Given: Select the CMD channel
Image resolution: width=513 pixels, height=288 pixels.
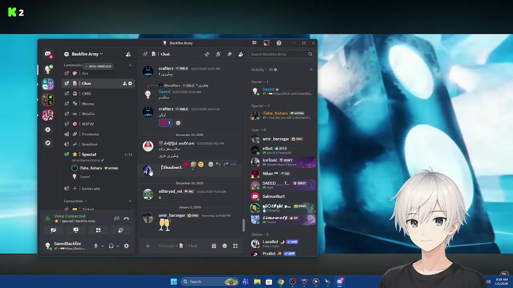Looking at the screenshot, I should tap(98, 94).
